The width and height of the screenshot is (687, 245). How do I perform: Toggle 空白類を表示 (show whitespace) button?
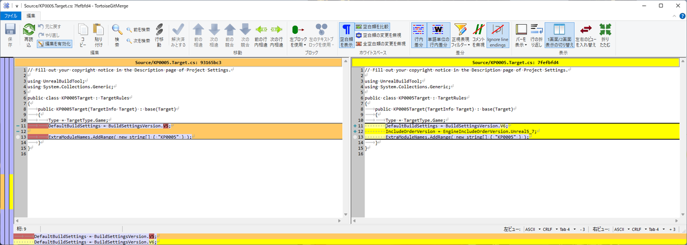coord(346,34)
